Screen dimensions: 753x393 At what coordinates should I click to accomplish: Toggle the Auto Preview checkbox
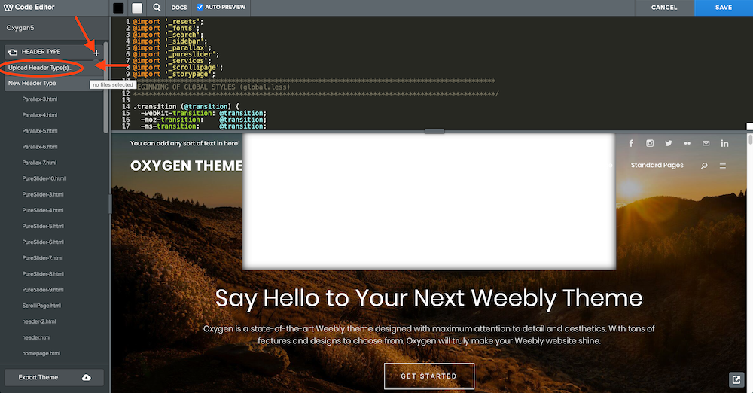pyautogui.click(x=200, y=7)
